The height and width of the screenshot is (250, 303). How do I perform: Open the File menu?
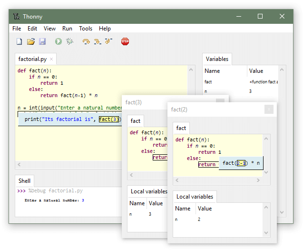pyautogui.click(x=17, y=29)
